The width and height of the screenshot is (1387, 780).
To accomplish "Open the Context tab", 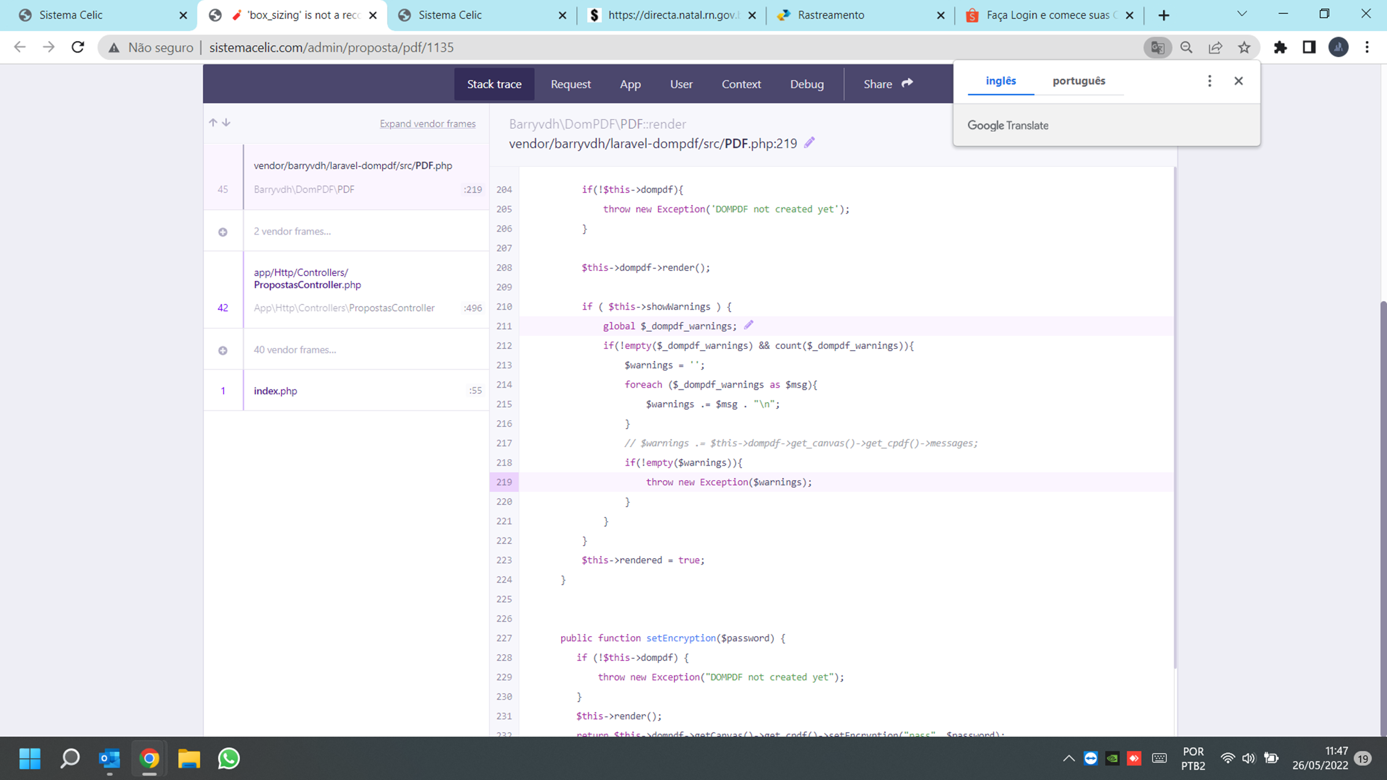I will pyautogui.click(x=741, y=84).
